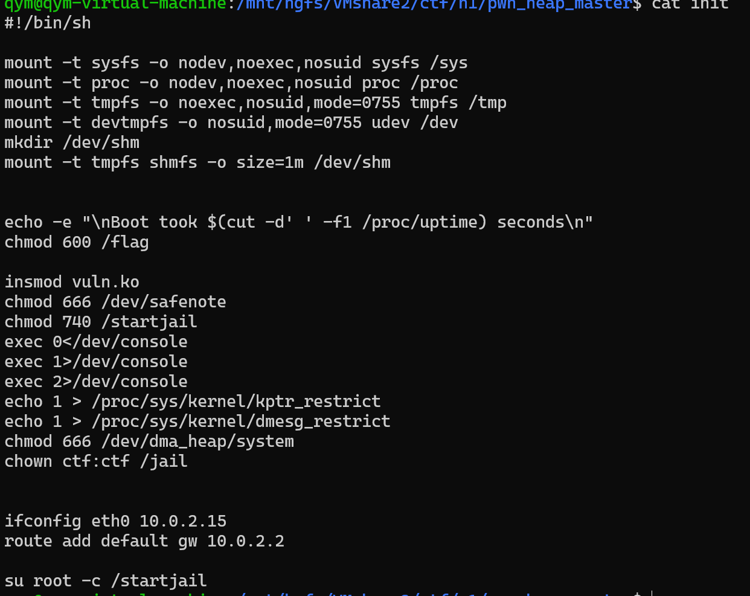Click the exec 2>/dev/console line
This screenshot has height=596, width=750.
click(x=96, y=382)
